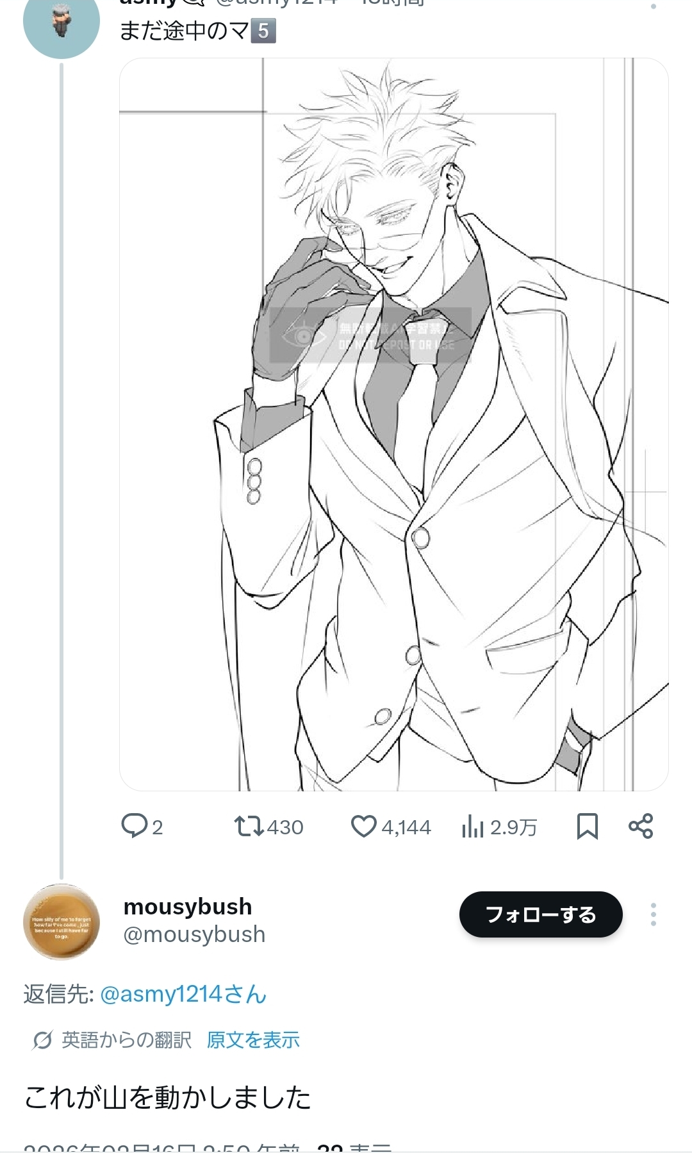The image size is (692, 1153).
Task: Tap the reply's timestamp at bottom
Action: pos(160,1147)
